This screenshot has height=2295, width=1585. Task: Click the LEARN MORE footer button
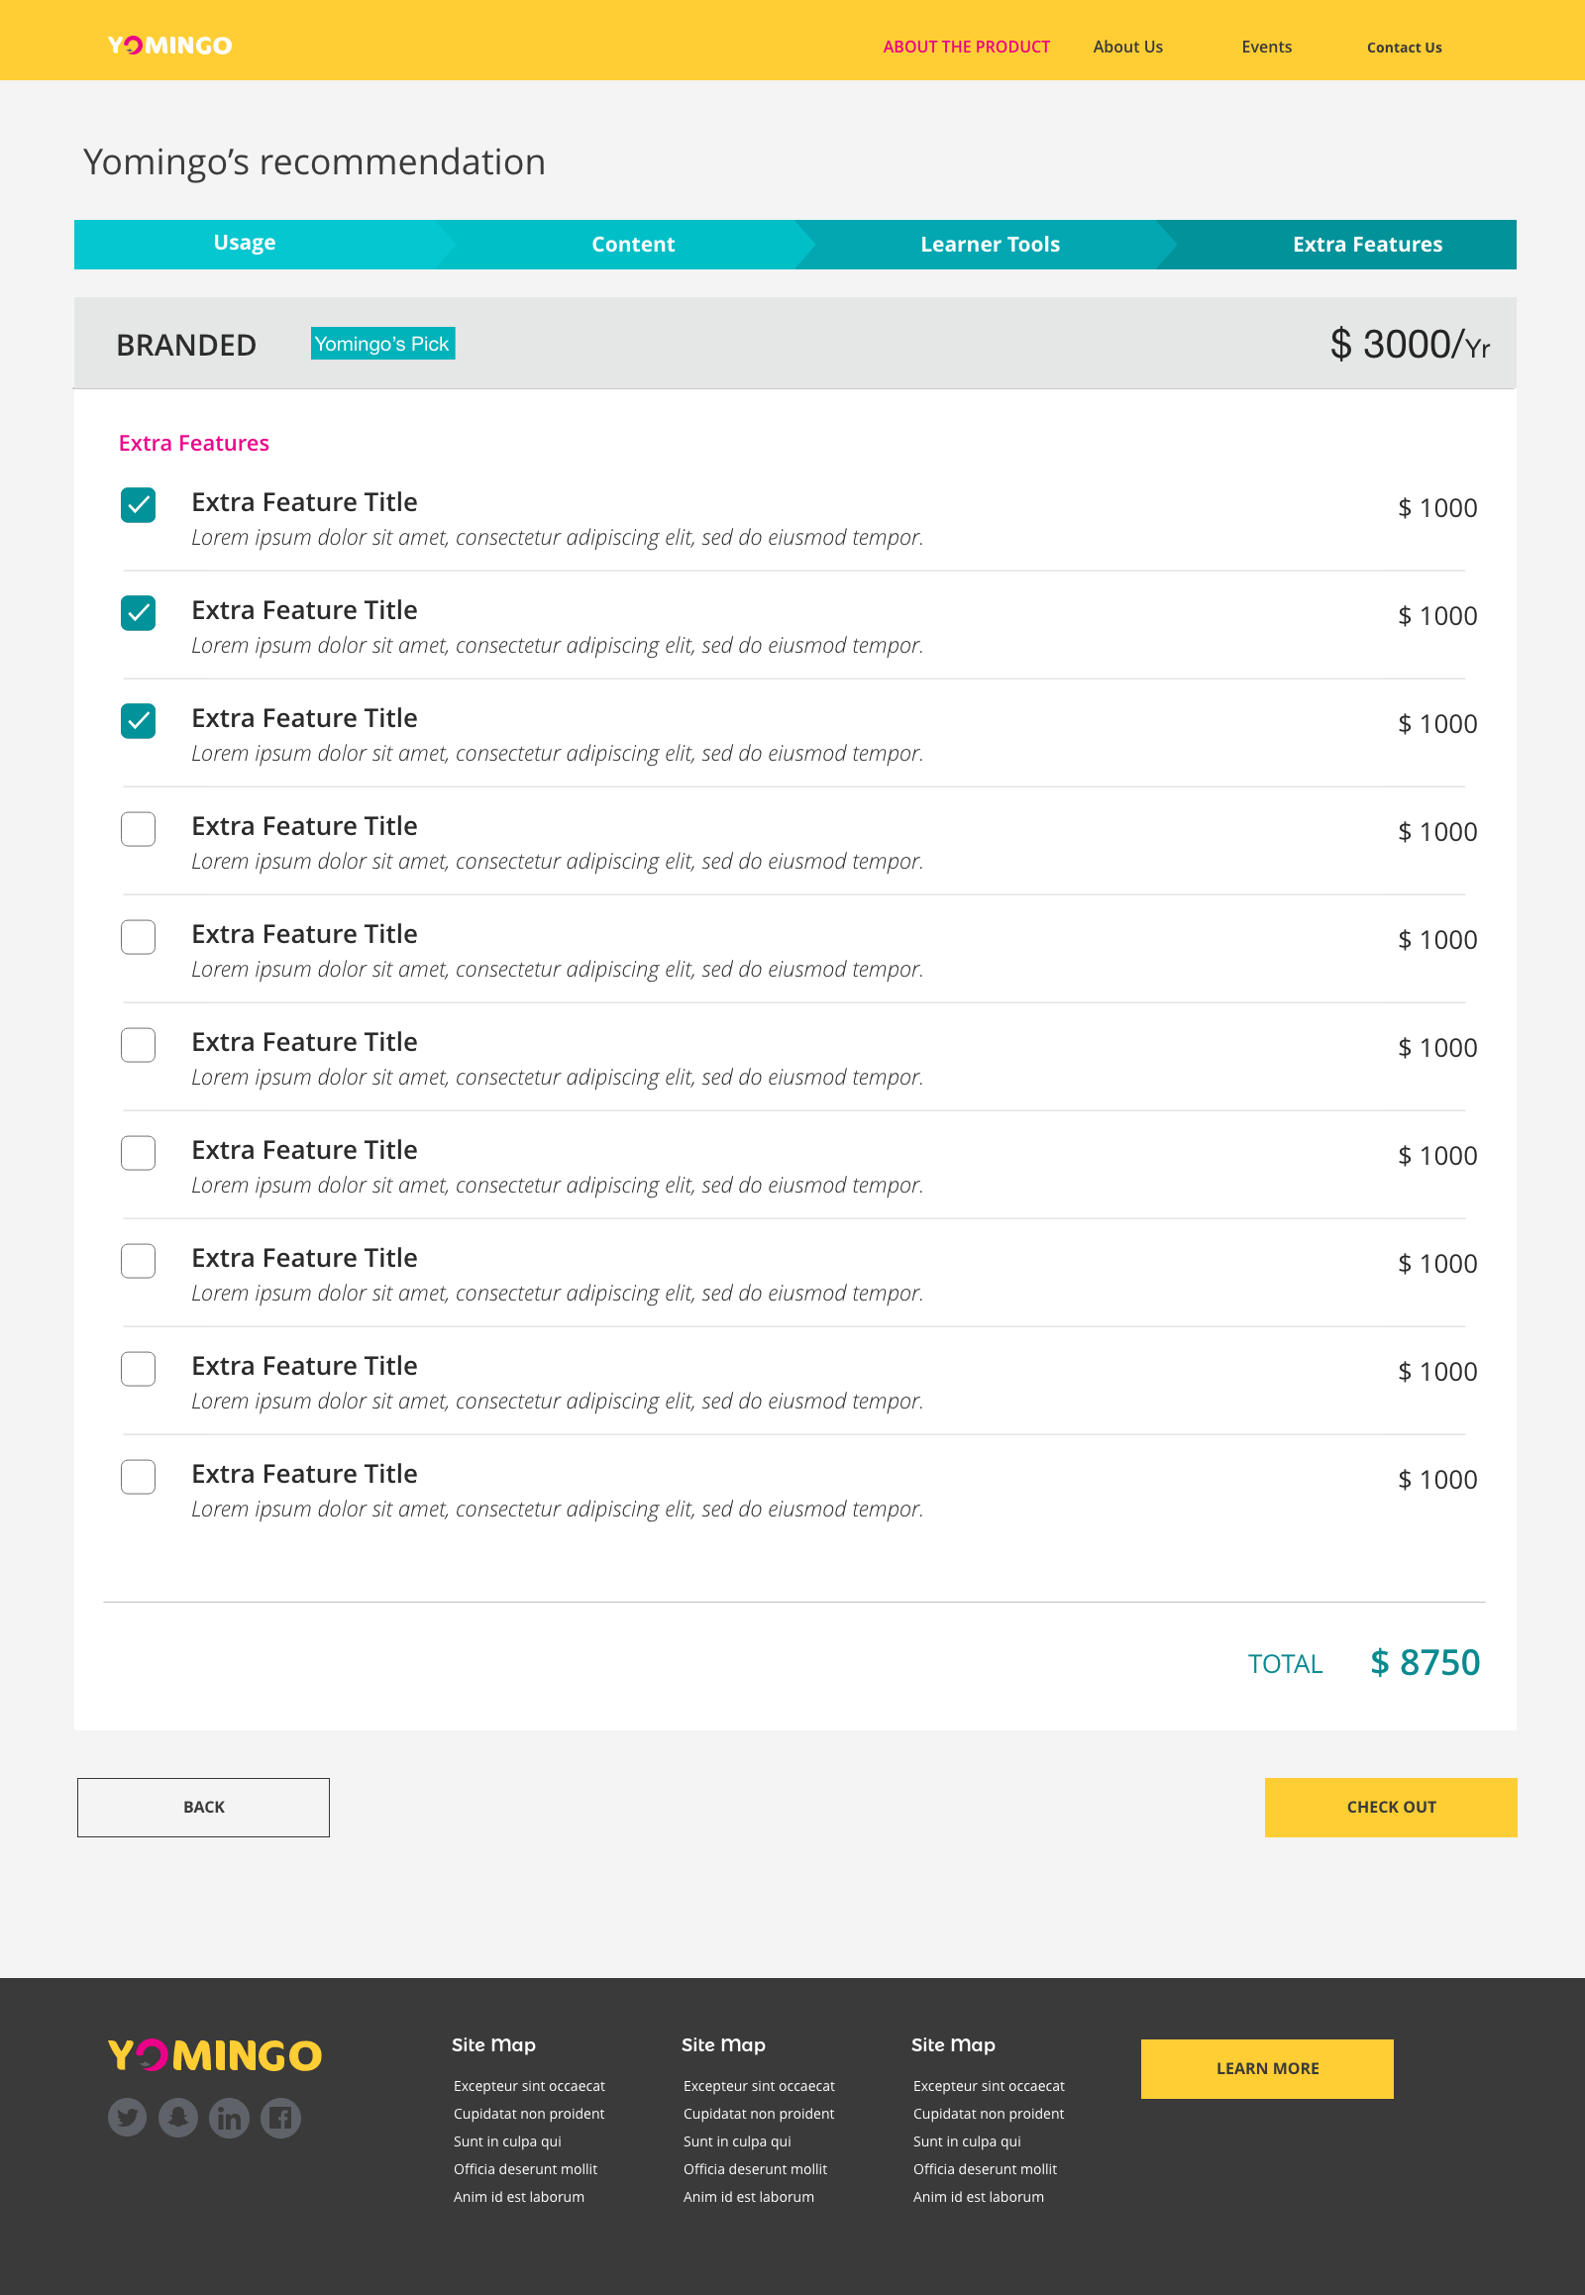click(1266, 2067)
